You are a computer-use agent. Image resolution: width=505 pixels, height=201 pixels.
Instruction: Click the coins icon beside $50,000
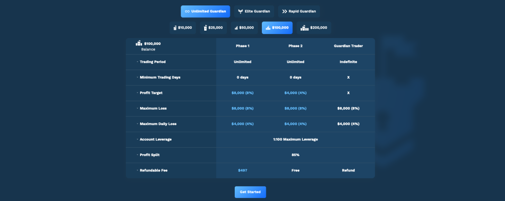tap(236, 28)
